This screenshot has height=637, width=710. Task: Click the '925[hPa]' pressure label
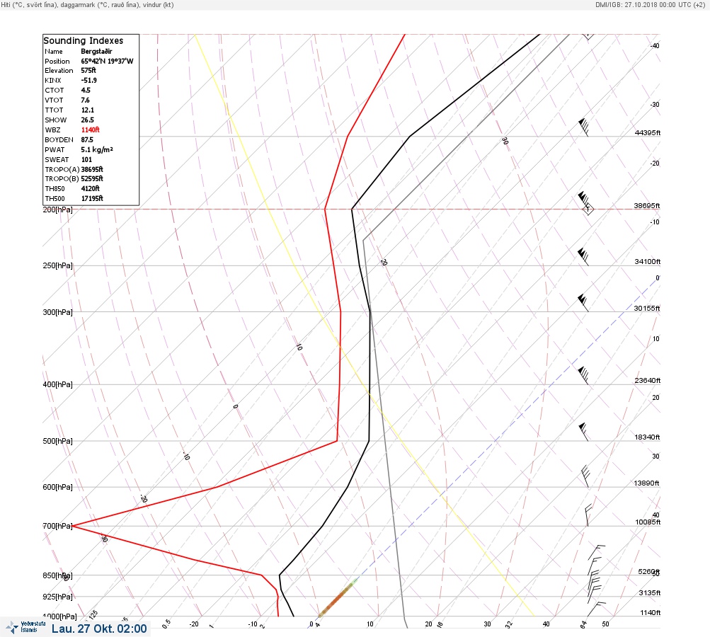pyautogui.click(x=57, y=597)
